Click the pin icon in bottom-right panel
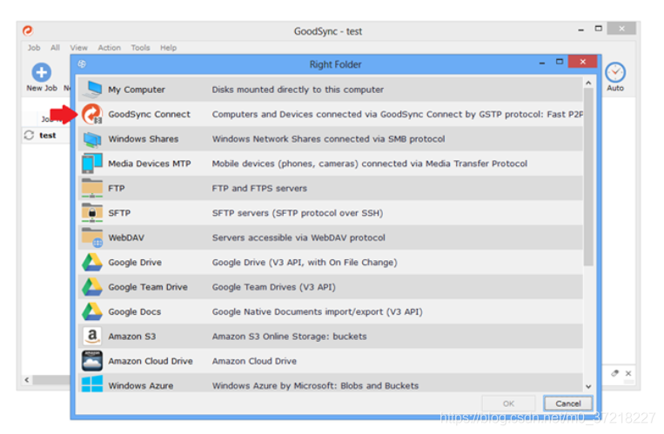Screen dimensions: 664x434 pyautogui.click(x=615, y=373)
